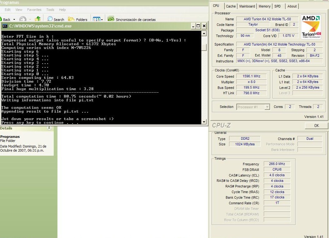Click the Programas folder name in Details

(10, 137)
